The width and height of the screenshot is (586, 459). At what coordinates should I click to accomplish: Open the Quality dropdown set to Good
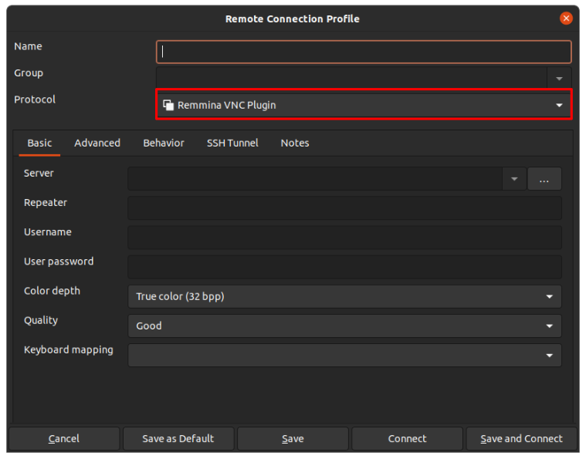[x=344, y=326]
